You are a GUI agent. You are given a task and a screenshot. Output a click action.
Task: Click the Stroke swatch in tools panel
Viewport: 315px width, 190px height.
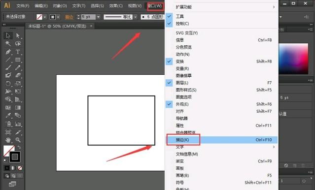click(15, 157)
